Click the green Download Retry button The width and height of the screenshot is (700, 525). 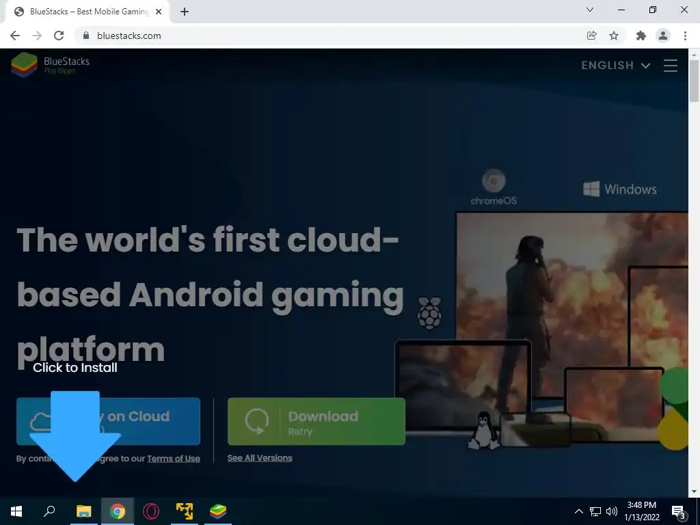(317, 421)
